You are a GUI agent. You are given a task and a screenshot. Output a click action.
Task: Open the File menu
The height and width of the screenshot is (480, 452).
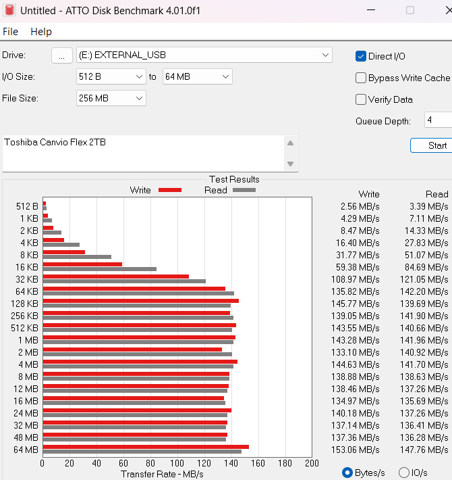[10, 32]
